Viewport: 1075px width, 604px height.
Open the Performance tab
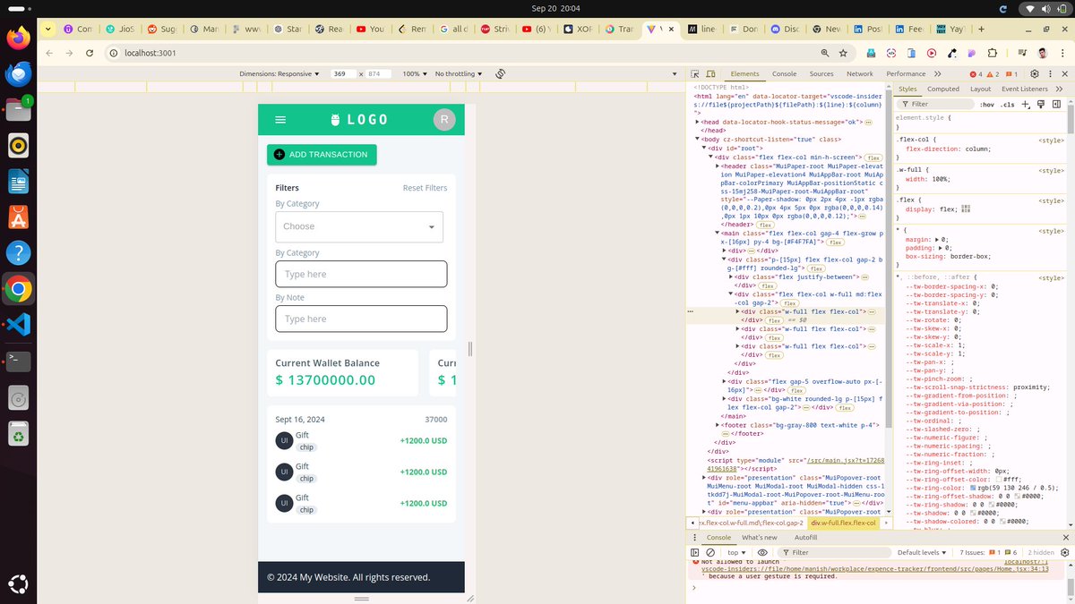906,74
